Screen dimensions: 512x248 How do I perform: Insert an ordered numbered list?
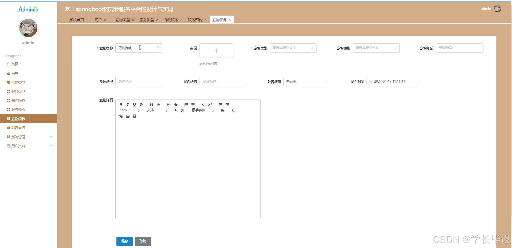pos(186,105)
